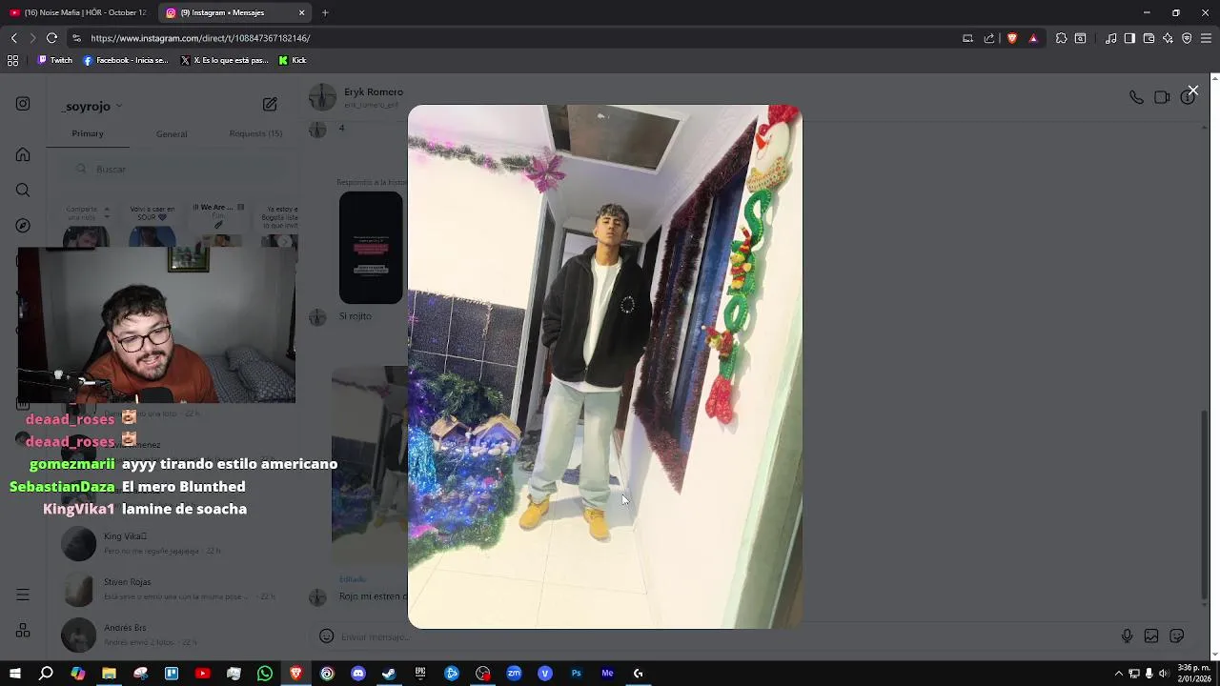This screenshot has width=1220, height=686.
Task: Open the Requests (15) tab
Action: click(255, 133)
